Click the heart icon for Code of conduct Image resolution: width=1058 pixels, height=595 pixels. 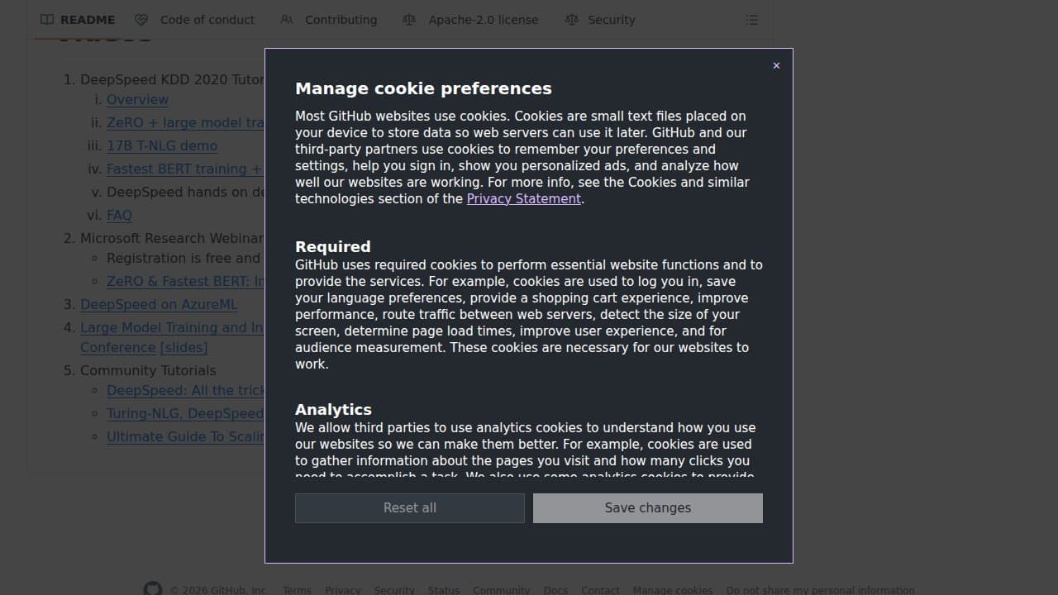tap(141, 20)
